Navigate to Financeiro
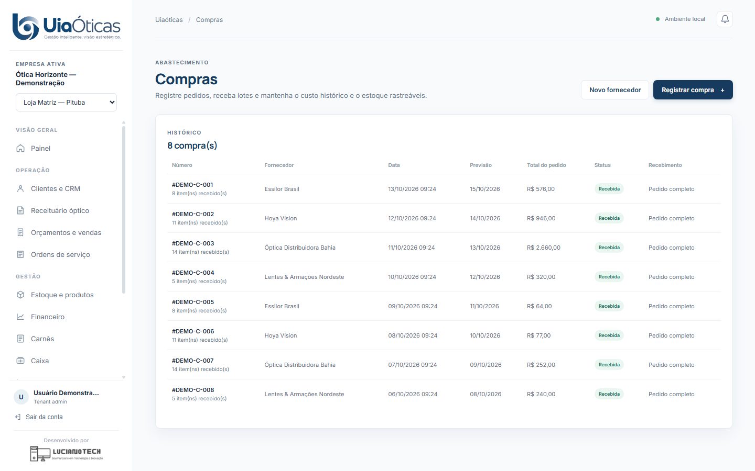This screenshot has height=471, width=755. tap(66, 317)
